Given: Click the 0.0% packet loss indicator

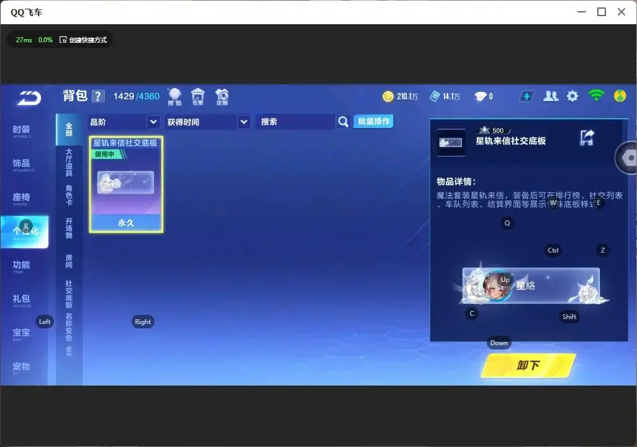Looking at the screenshot, I should coord(45,40).
